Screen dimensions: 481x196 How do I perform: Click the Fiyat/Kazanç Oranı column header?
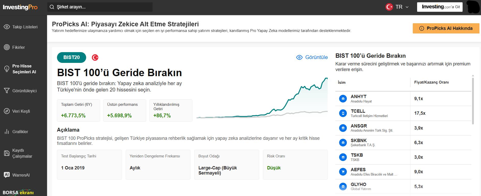point(431,82)
